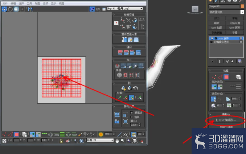The height and width of the screenshot is (154, 246).
Task: Click the Target Weld circle icon
Action: 119,75
